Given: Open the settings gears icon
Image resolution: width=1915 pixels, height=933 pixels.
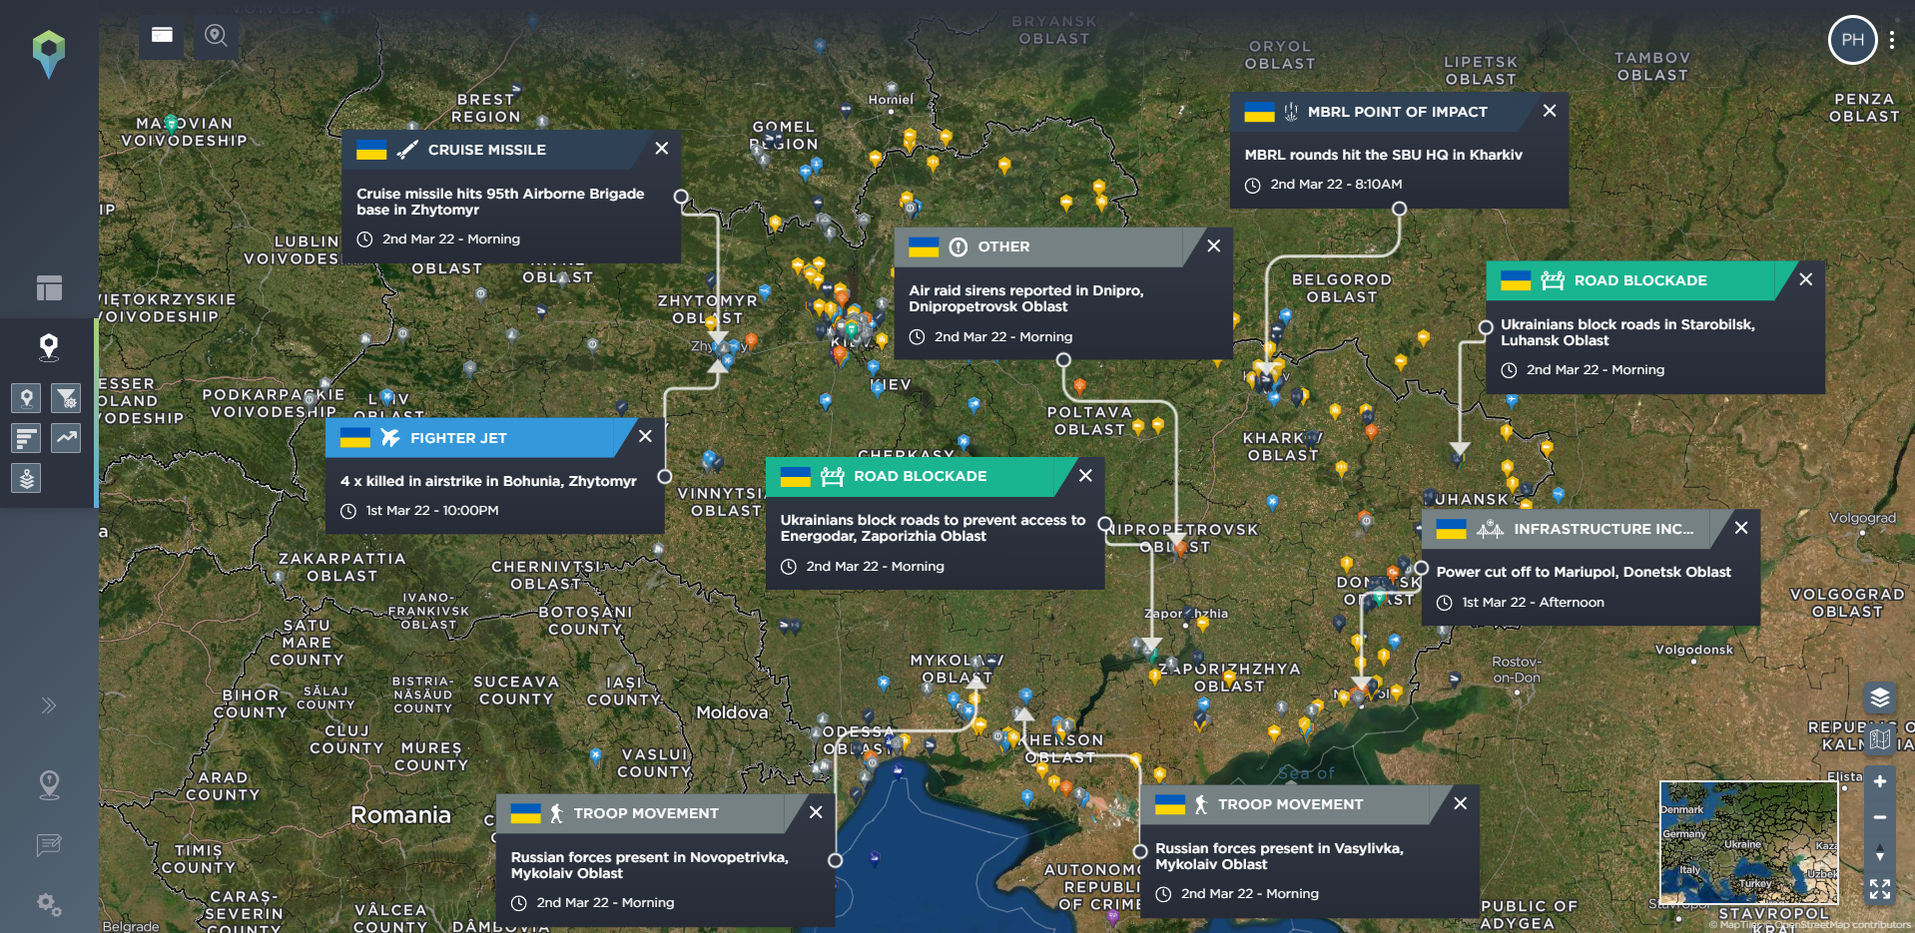Looking at the screenshot, I should [x=49, y=905].
